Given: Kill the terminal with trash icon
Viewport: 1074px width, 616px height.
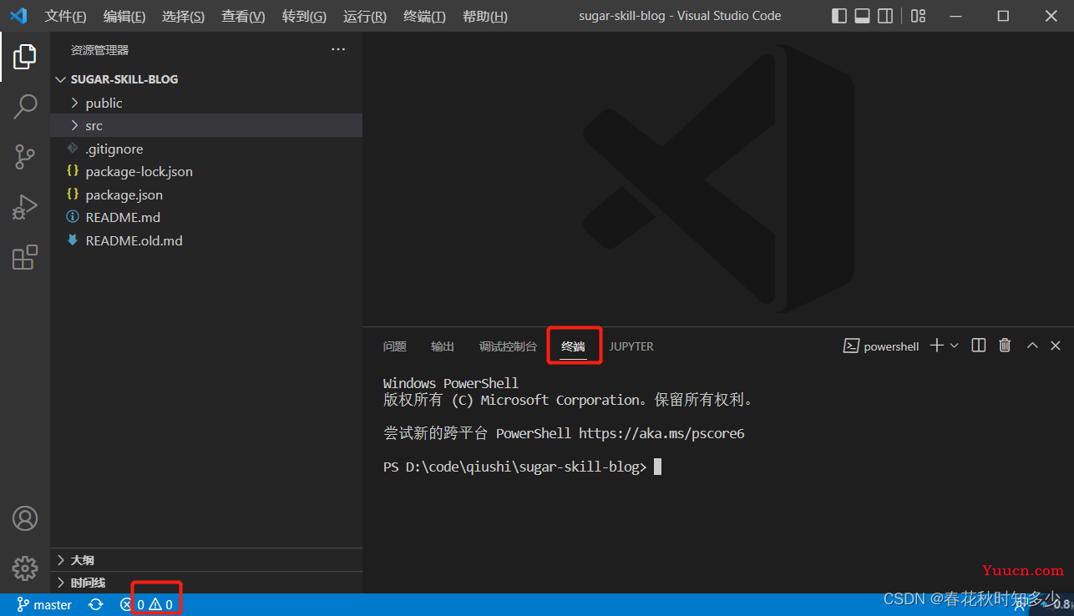Looking at the screenshot, I should 1006,346.
